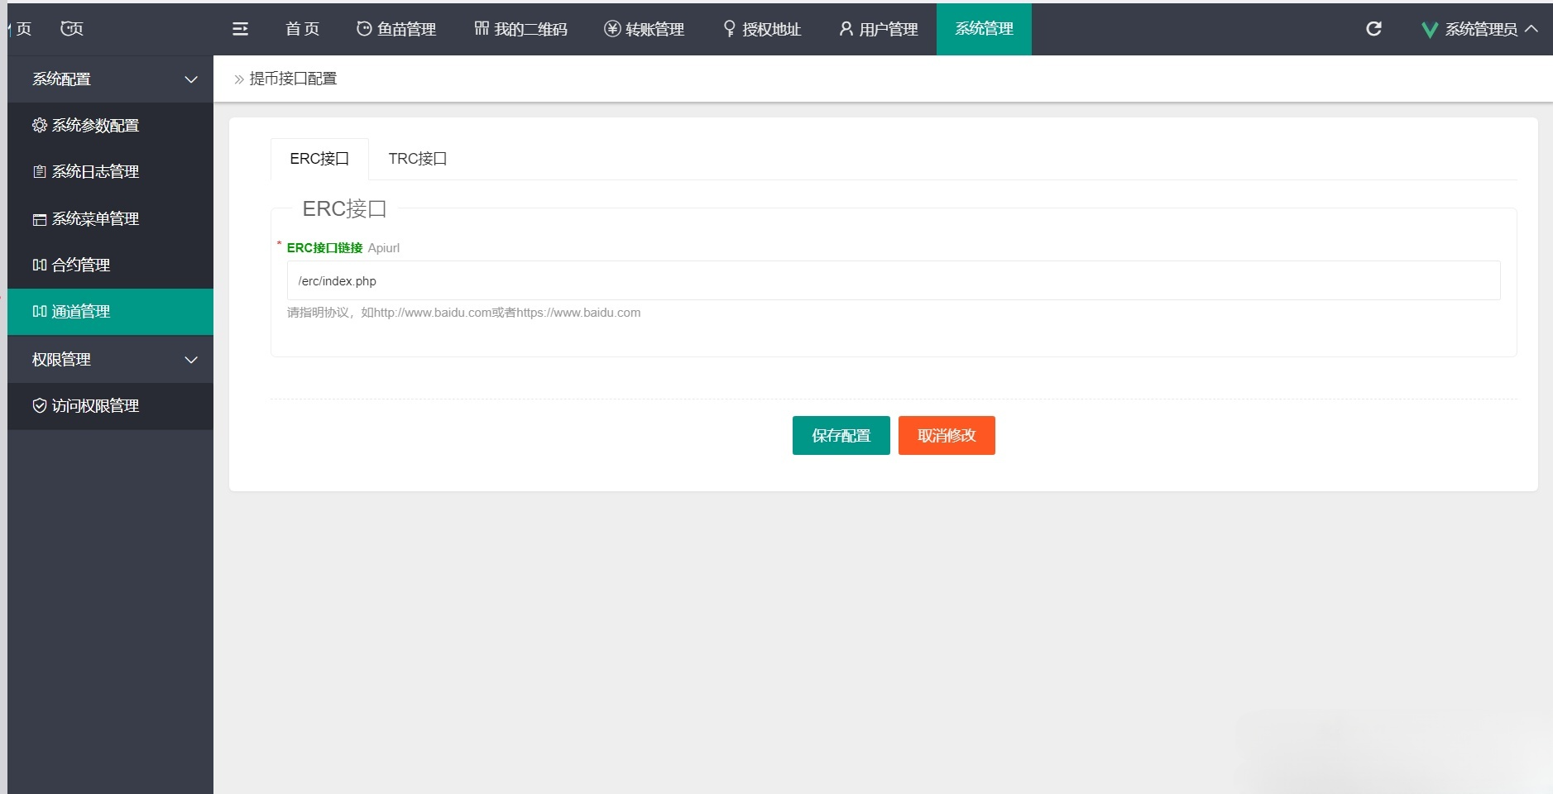
Task: Open the 系统管理员 account dropdown
Action: [x=1480, y=29]
